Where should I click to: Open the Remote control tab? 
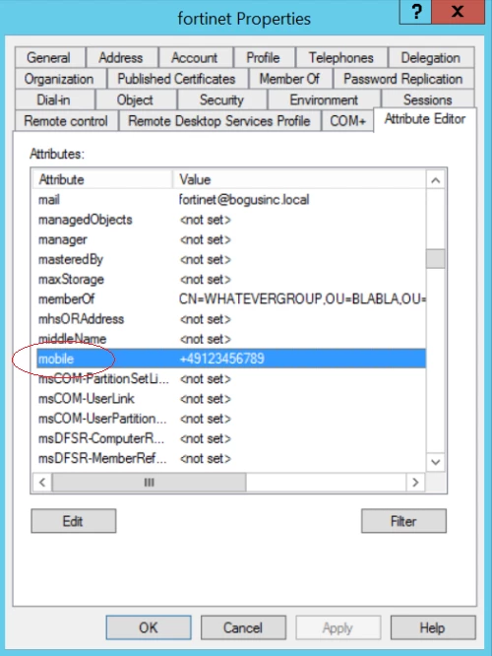tap(66, 121)
